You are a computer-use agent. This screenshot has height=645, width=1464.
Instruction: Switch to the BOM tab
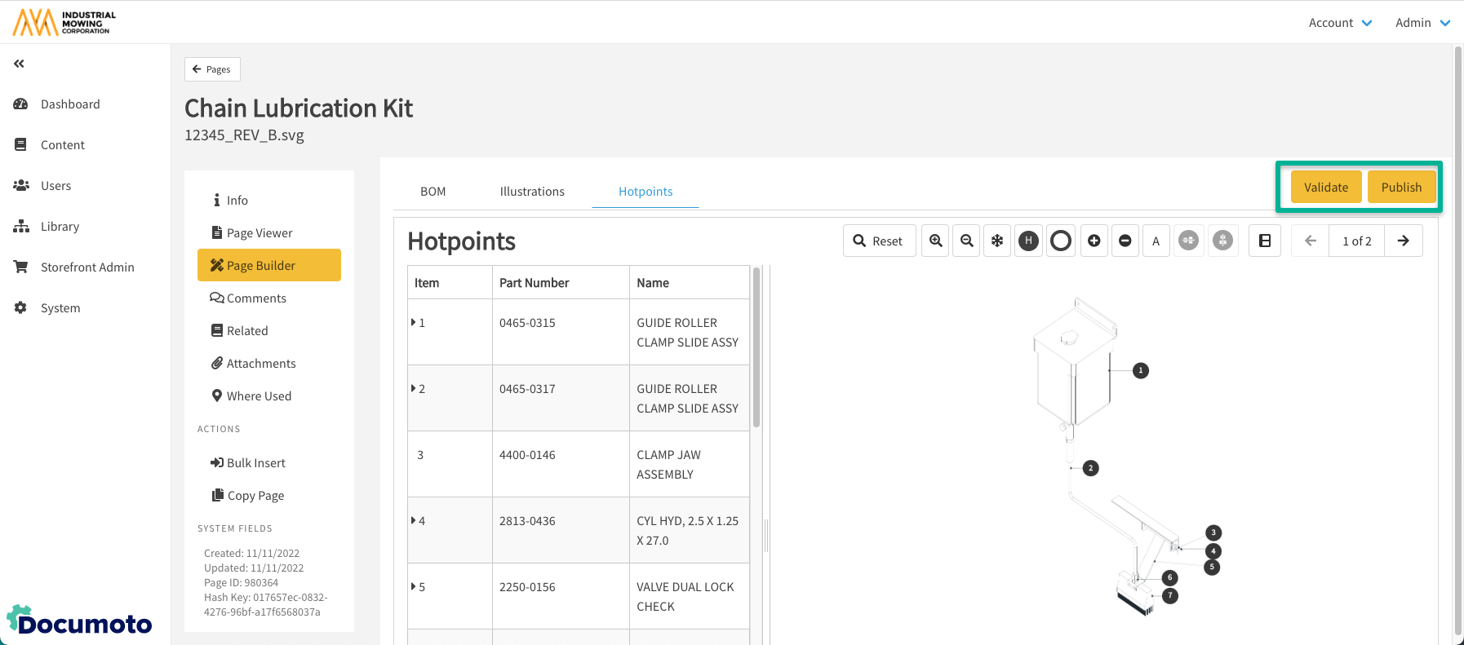pos(433,192)
